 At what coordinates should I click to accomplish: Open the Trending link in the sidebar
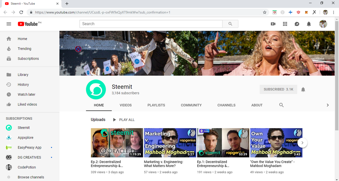pos(24,49)
